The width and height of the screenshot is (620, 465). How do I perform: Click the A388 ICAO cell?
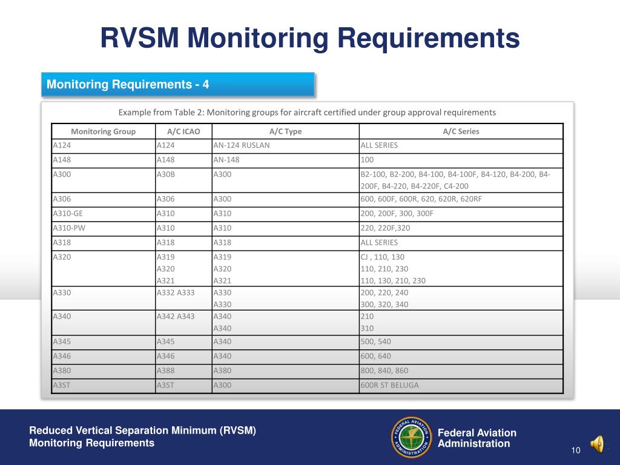point(183,371)
